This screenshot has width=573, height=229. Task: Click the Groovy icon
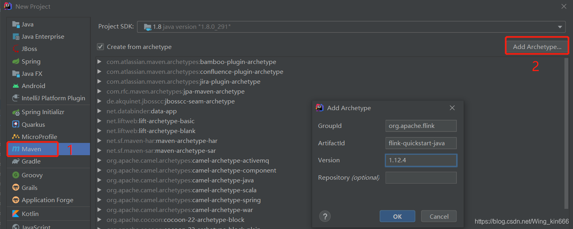point(16,175)
